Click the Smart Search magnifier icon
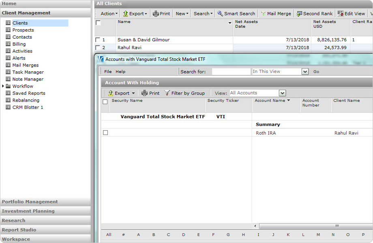The width and height of the screenshot is (373, 243). [x=220, y=14]
